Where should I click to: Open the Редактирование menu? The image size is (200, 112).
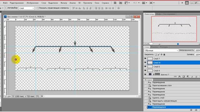tap(17, 3)
